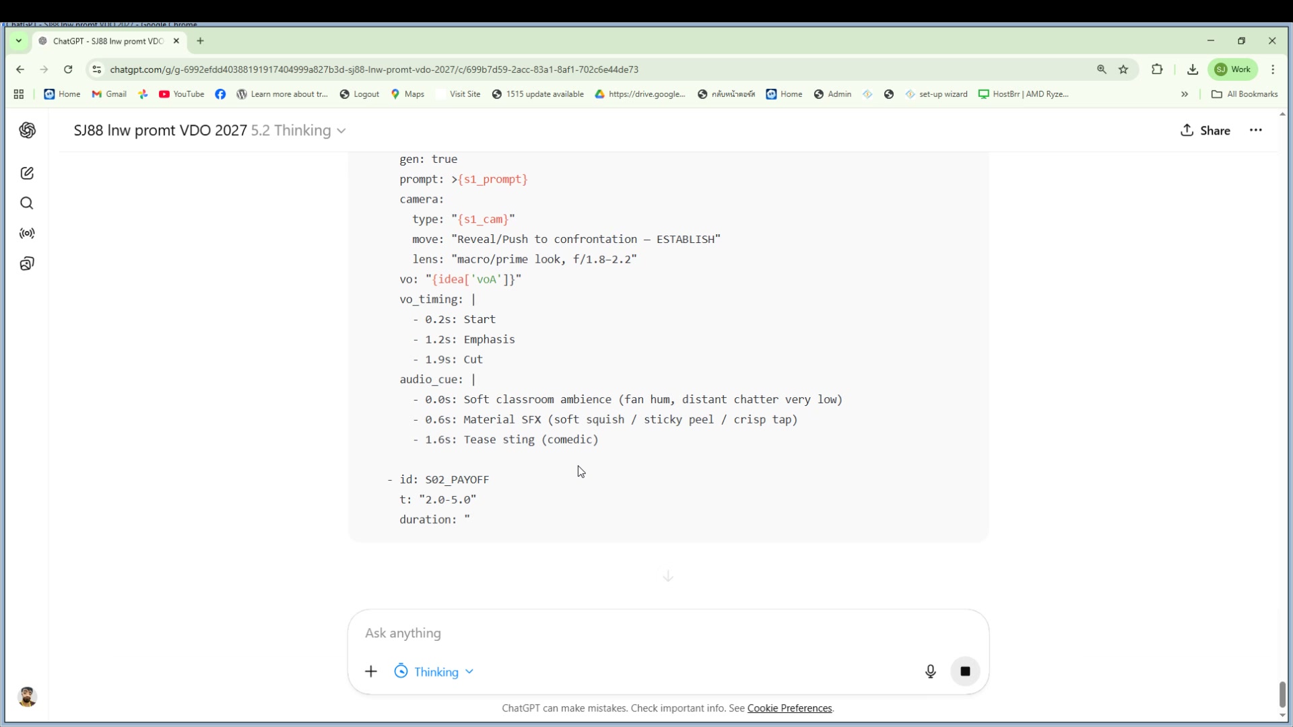Click the search chats magnifier icon
This screenshot has height=727, width=1293.
27,203
